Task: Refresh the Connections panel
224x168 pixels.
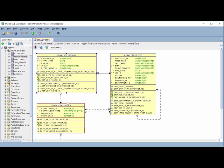Action: click(x=9, y=44)
